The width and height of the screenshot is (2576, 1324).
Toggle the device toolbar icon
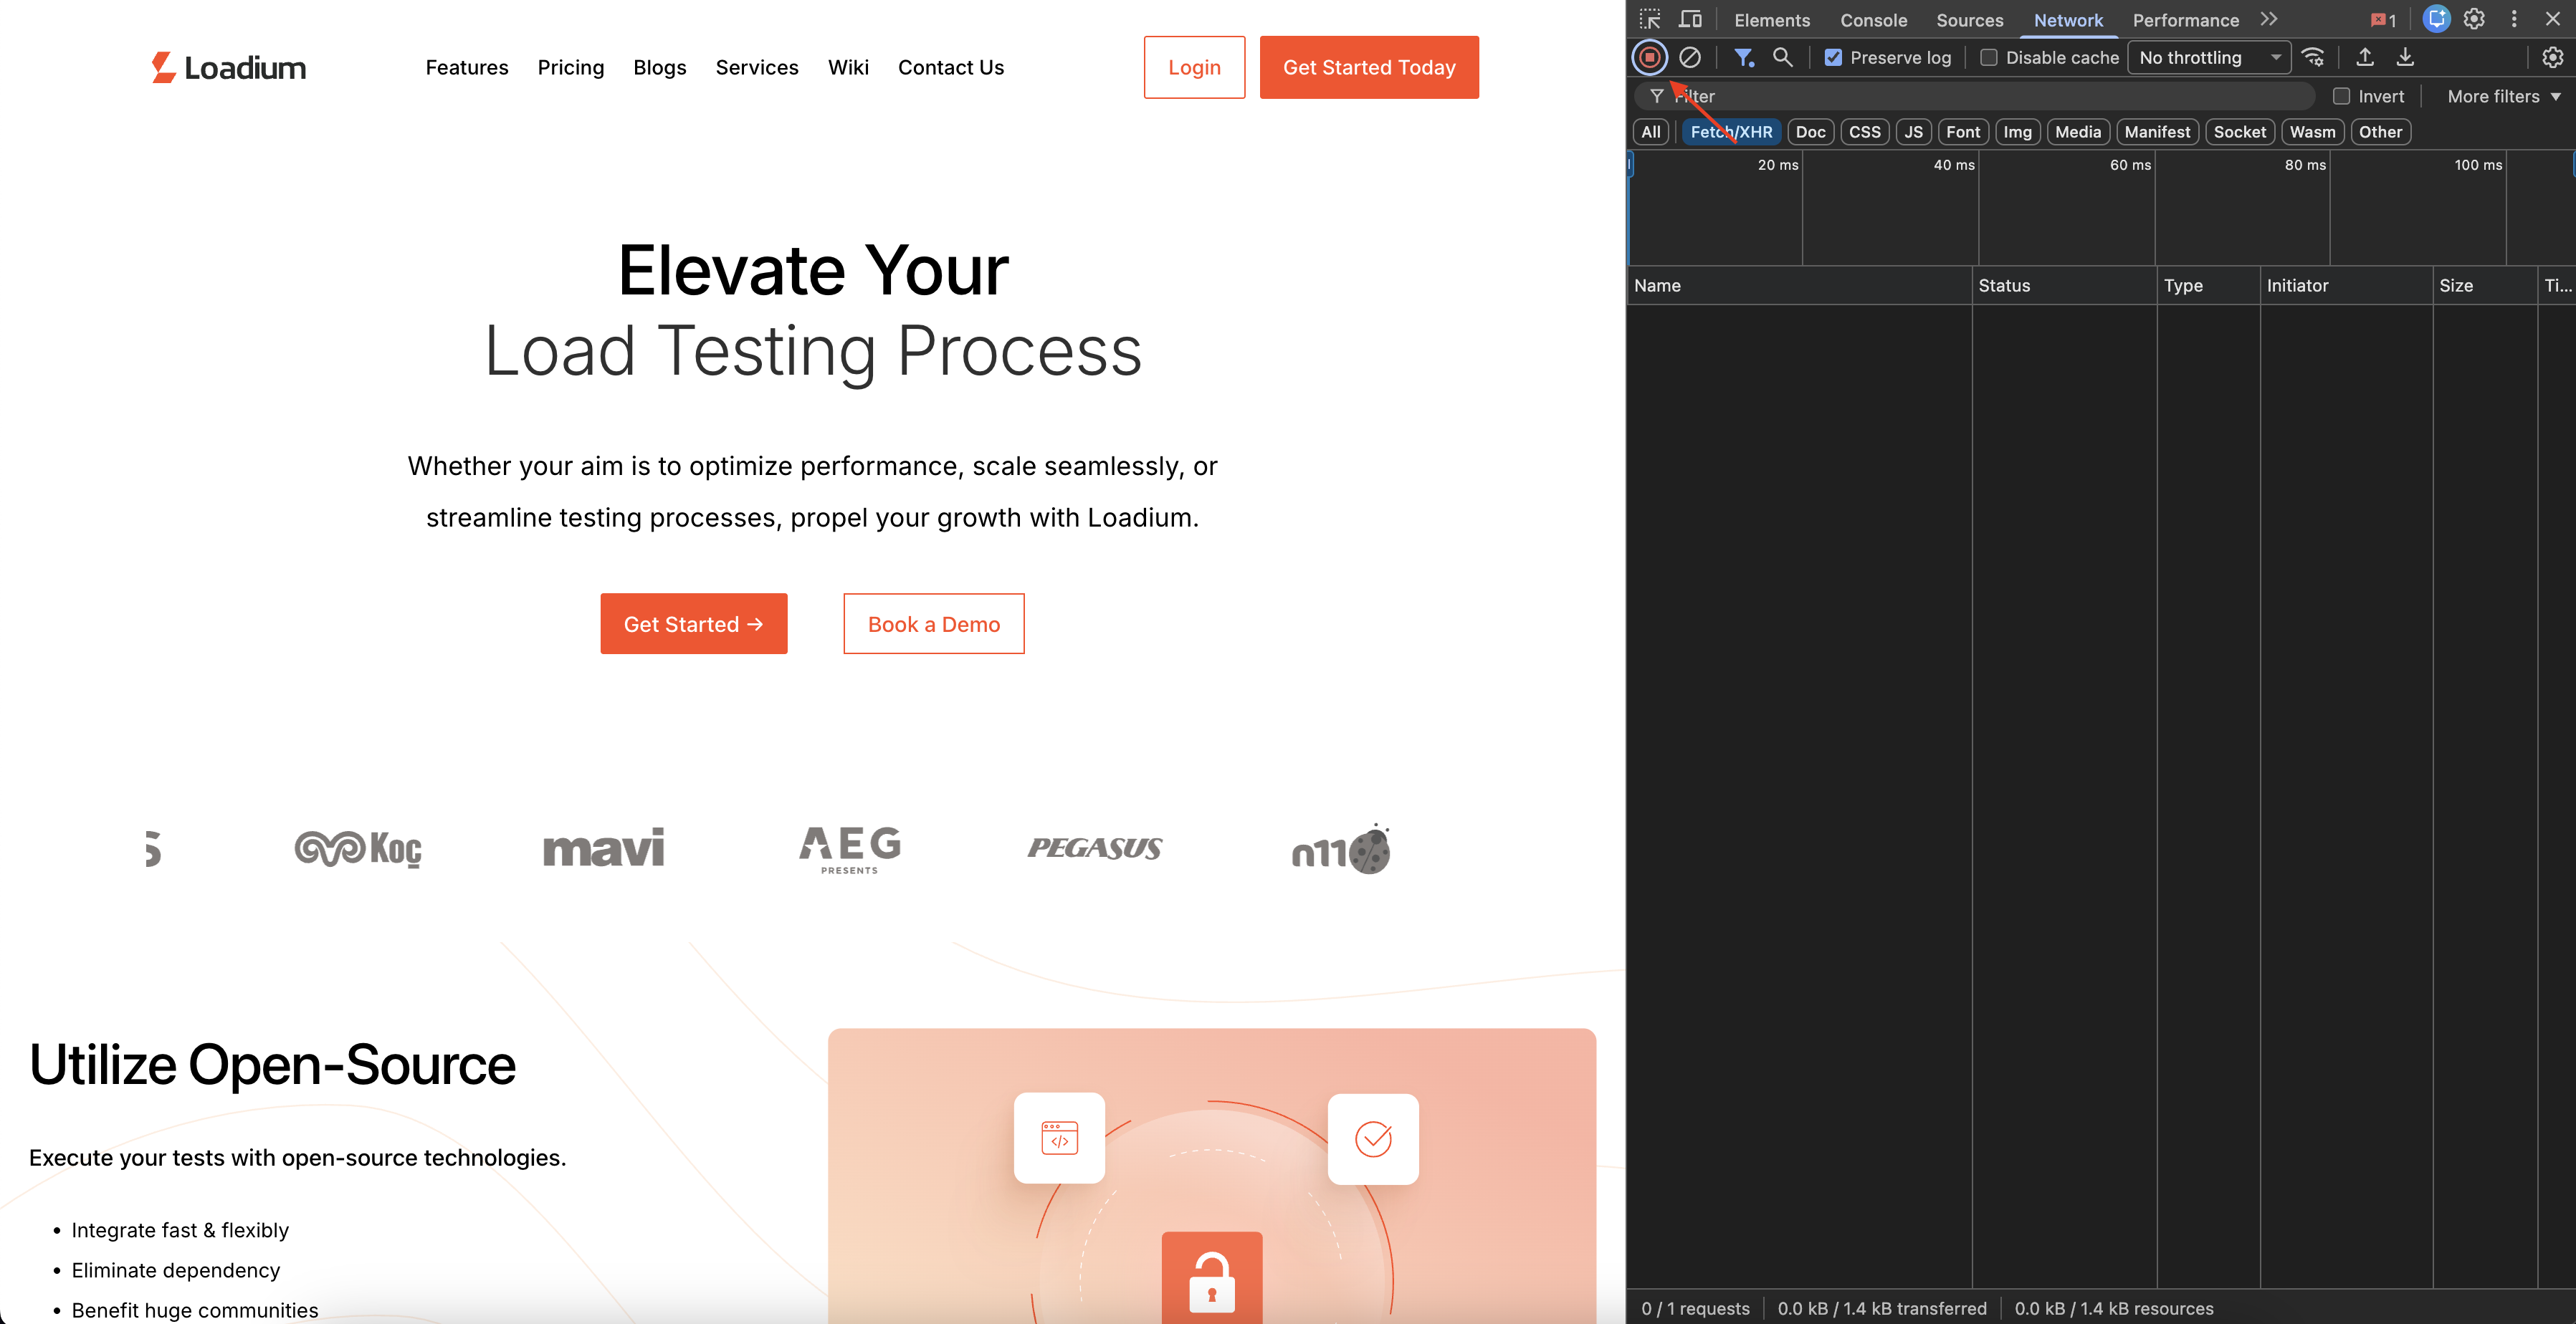(x=1690, y=20)
